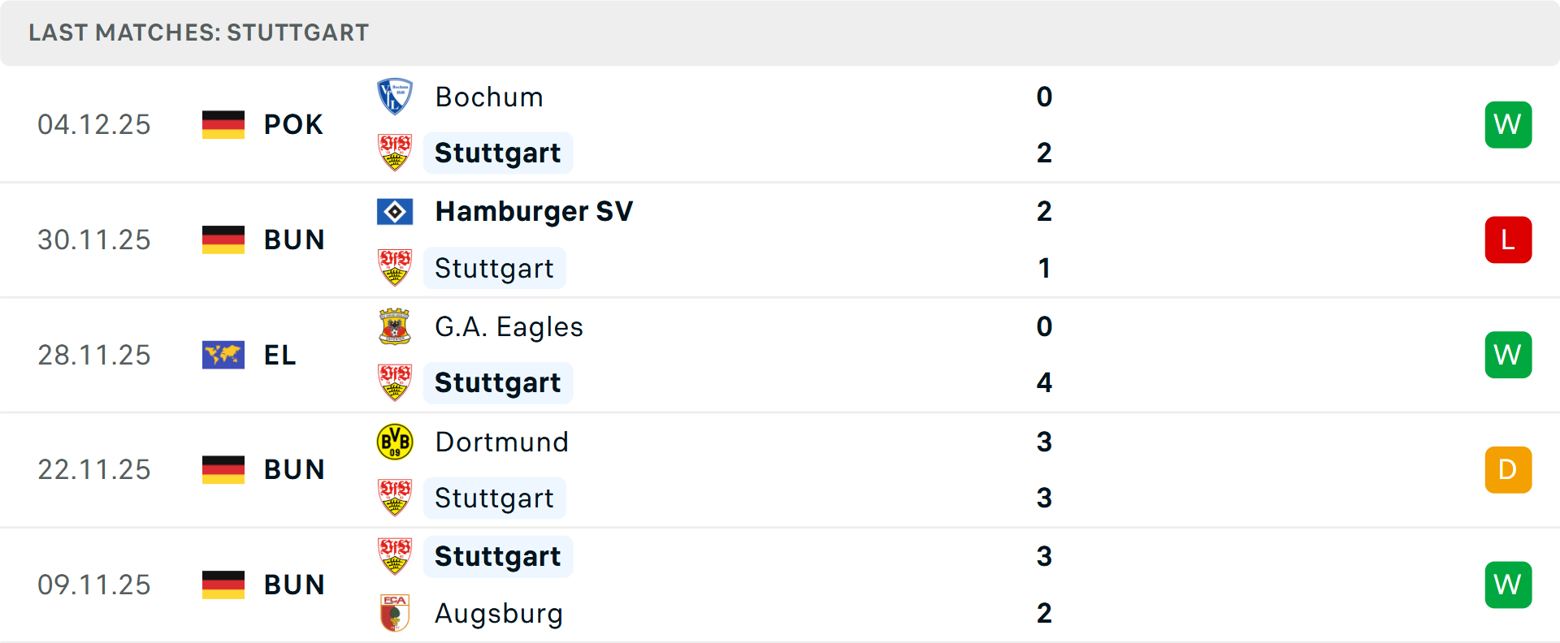Click Stuttgart crest in the Bochum match

(x=395, y=153)
